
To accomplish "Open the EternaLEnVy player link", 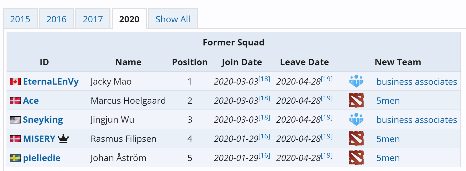I will coord(51,81).
